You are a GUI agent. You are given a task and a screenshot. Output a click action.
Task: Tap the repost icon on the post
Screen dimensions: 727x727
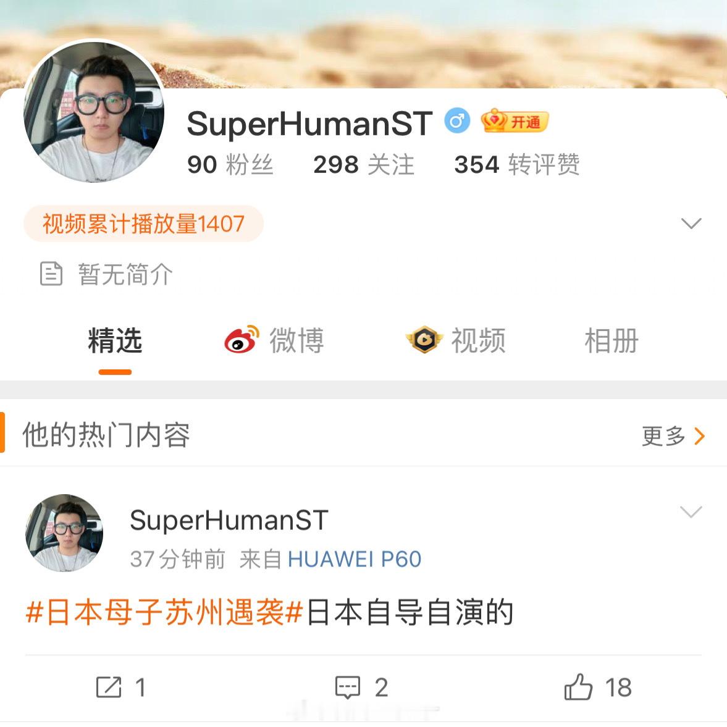click(x=109, y=687)
